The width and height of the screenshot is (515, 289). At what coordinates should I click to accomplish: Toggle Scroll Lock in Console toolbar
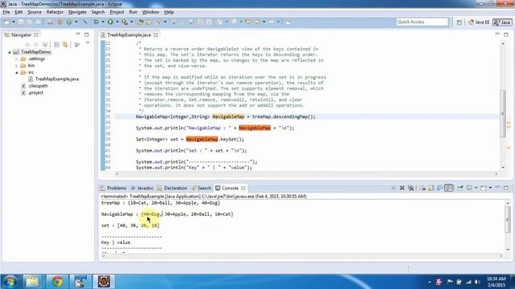click(x=431, y=188)
